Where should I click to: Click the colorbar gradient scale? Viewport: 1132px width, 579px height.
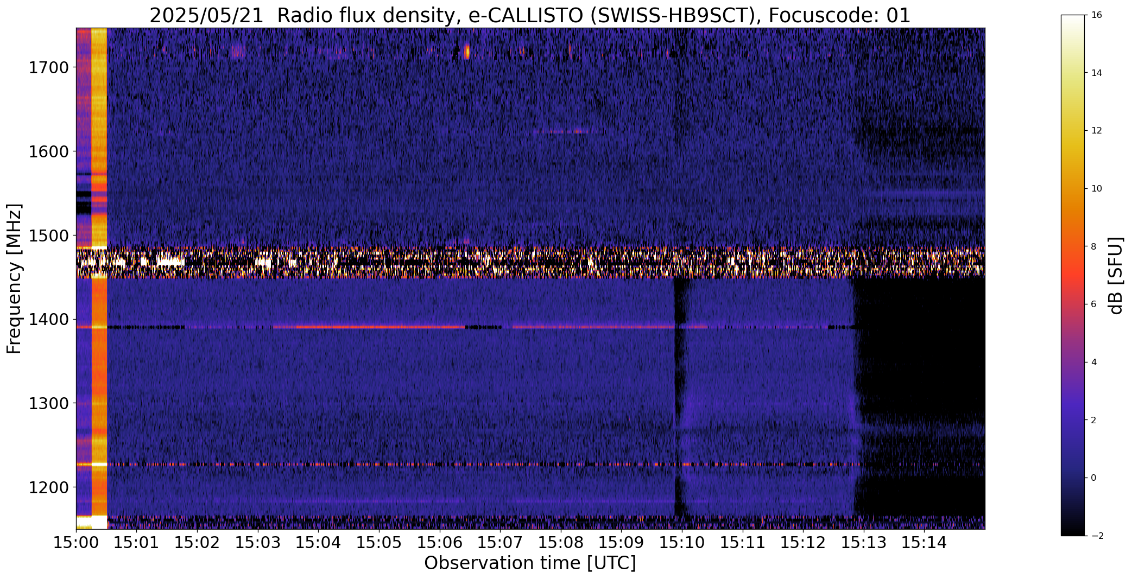point(1074,275)
